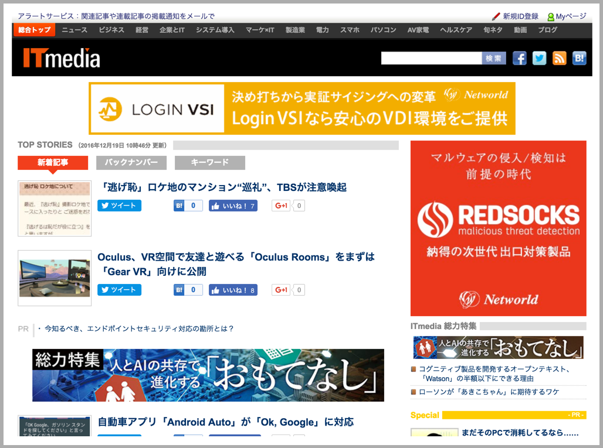Open the AV家電 nav item
The image size is (603, 448).
418,30
